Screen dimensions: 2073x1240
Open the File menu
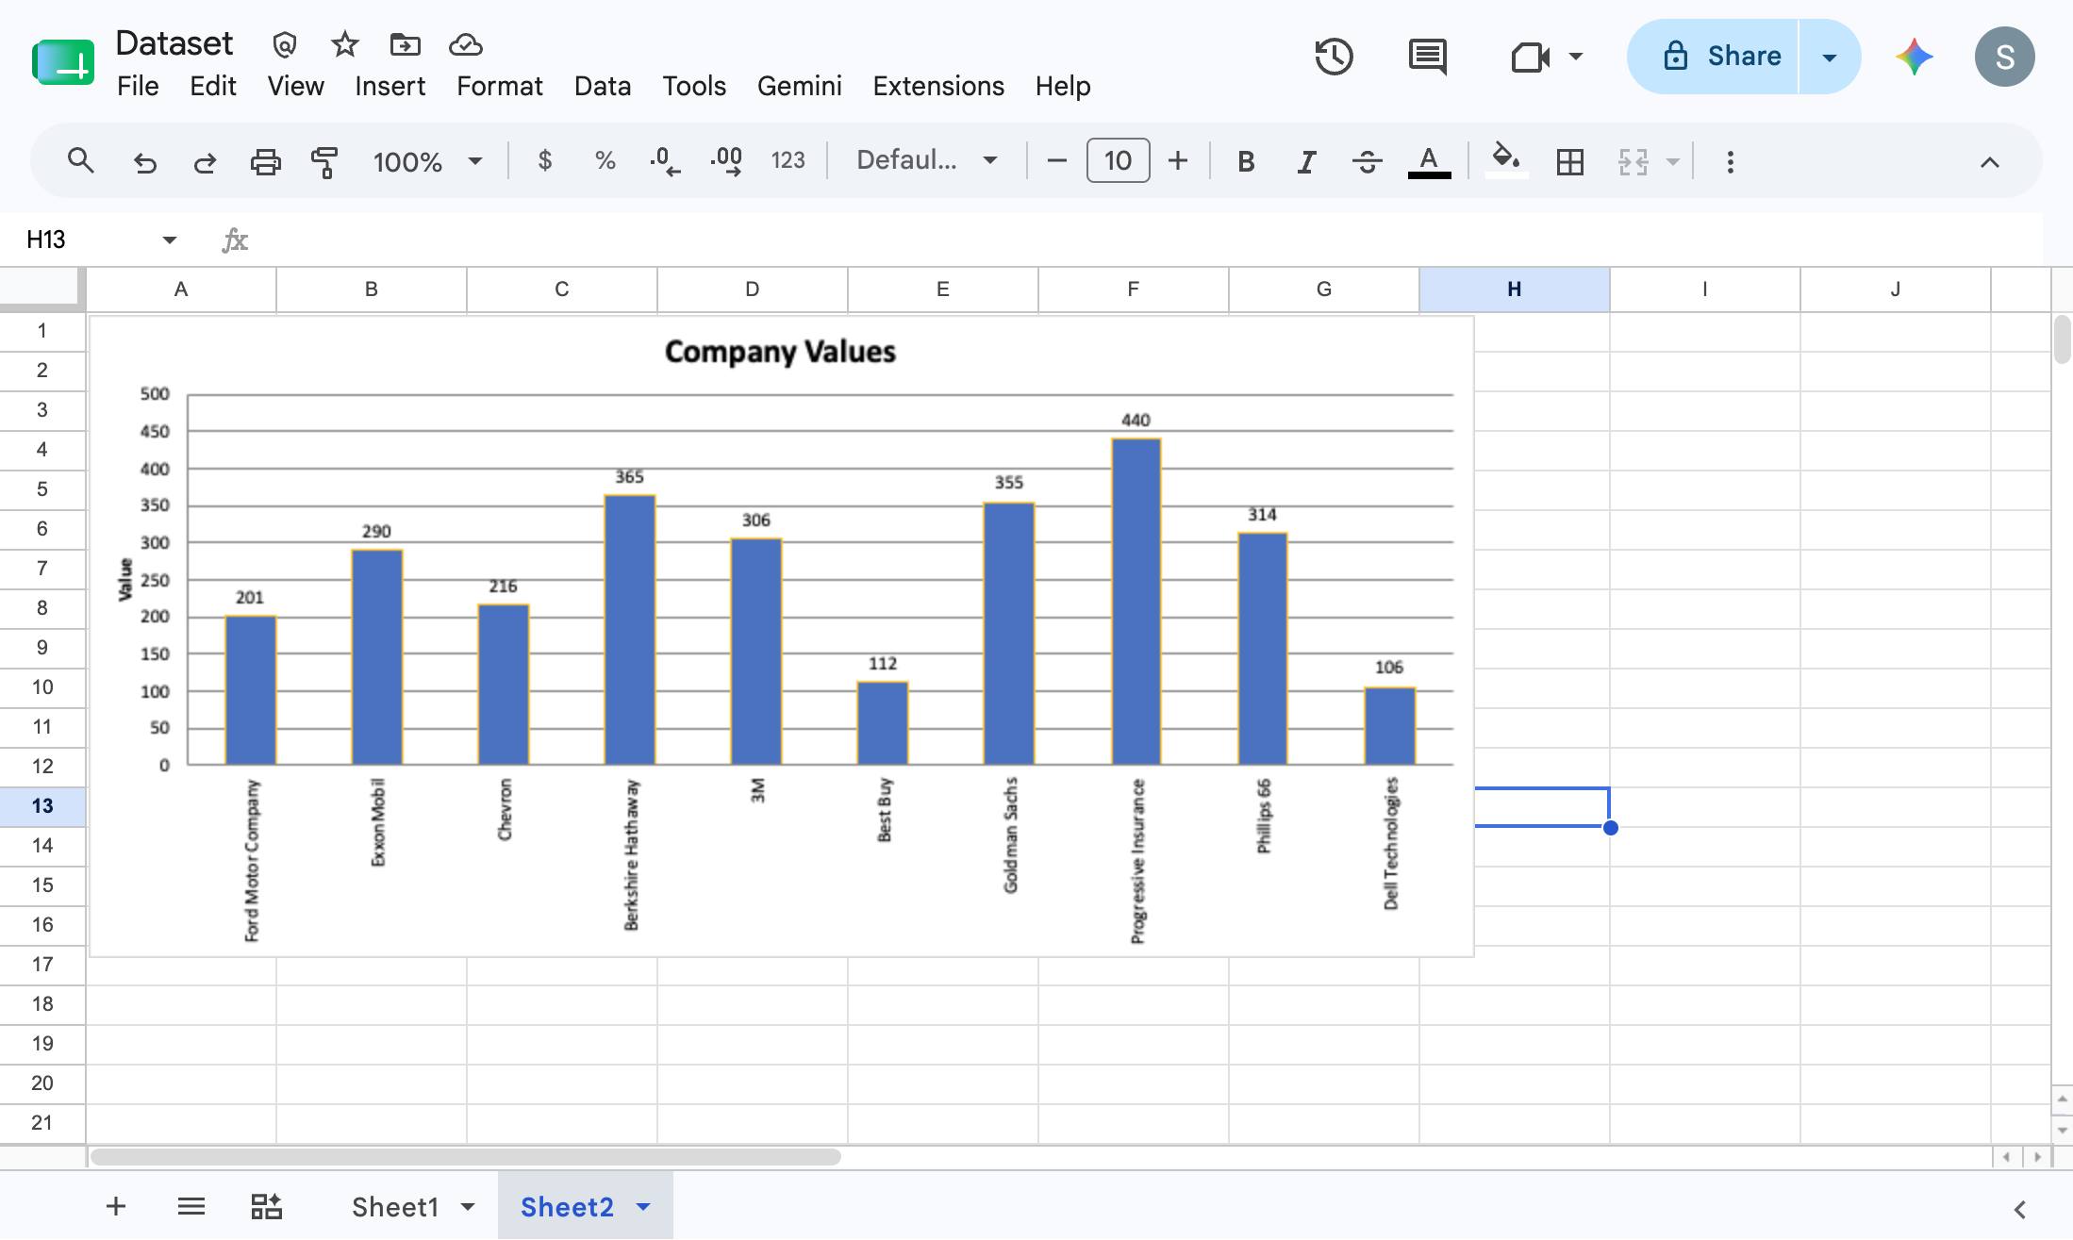pos(138,86)
